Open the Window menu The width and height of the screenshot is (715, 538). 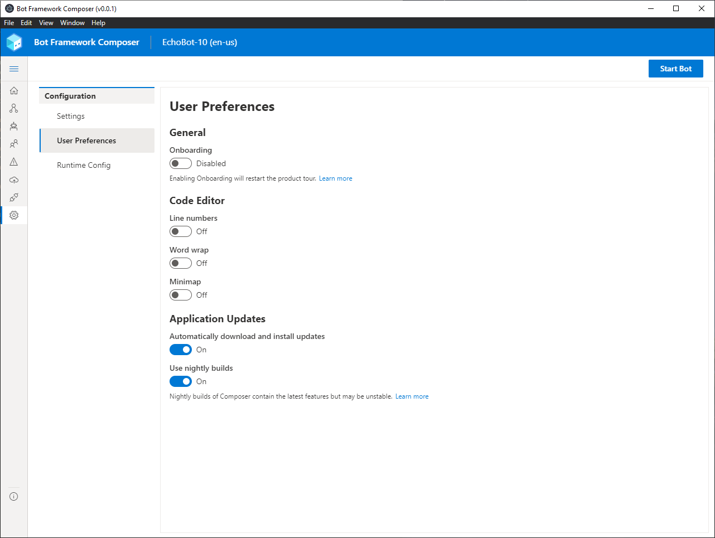click(73, 23)
